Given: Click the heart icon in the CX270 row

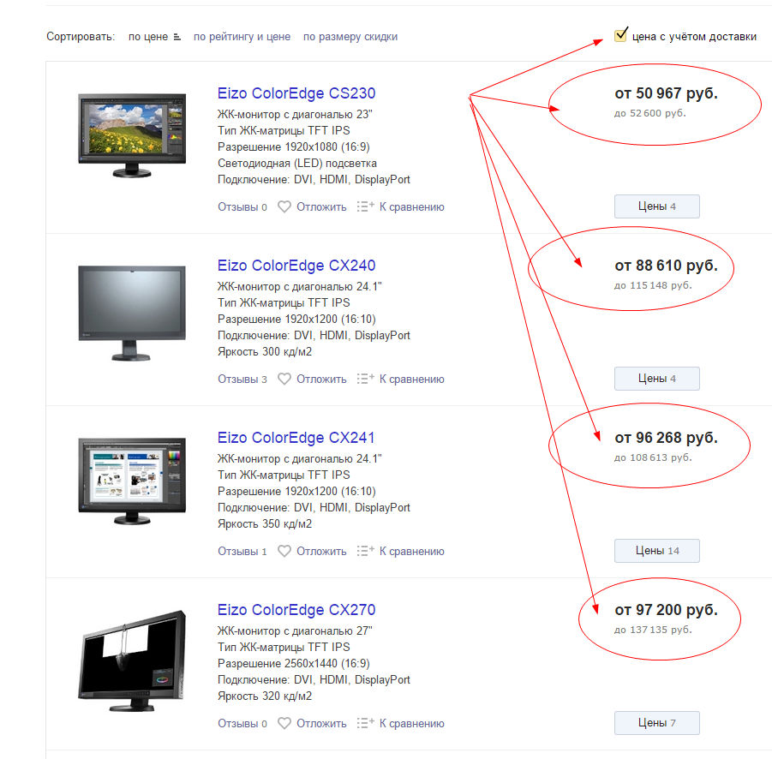Looking at the screenshot, I should pos(284,724).
